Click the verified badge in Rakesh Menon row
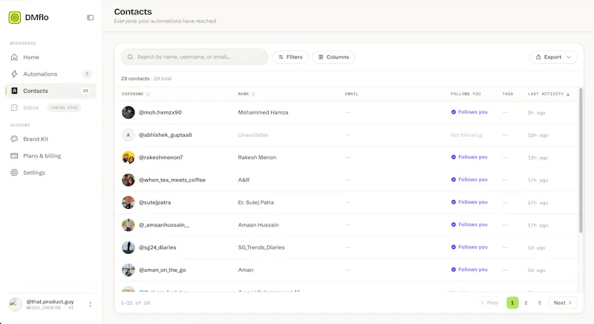The image size is (594, 324). pos(454,157)
